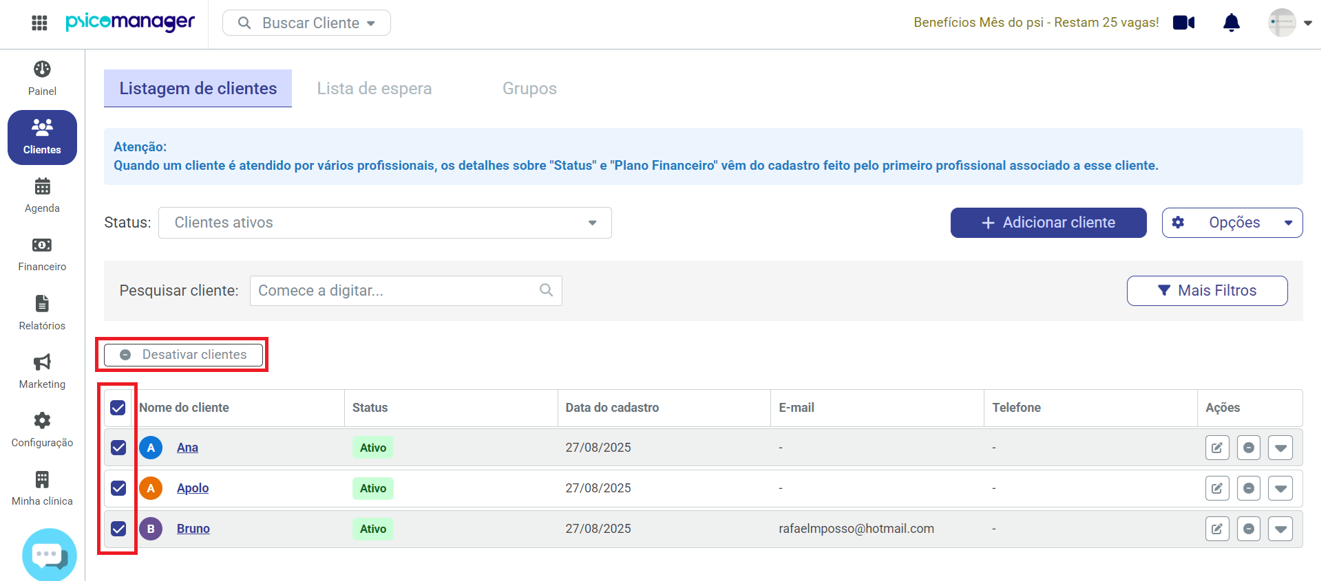Uncheck the checkbox for Bruno
This screenshot has width=1321, height=581.
pos(118,529)
